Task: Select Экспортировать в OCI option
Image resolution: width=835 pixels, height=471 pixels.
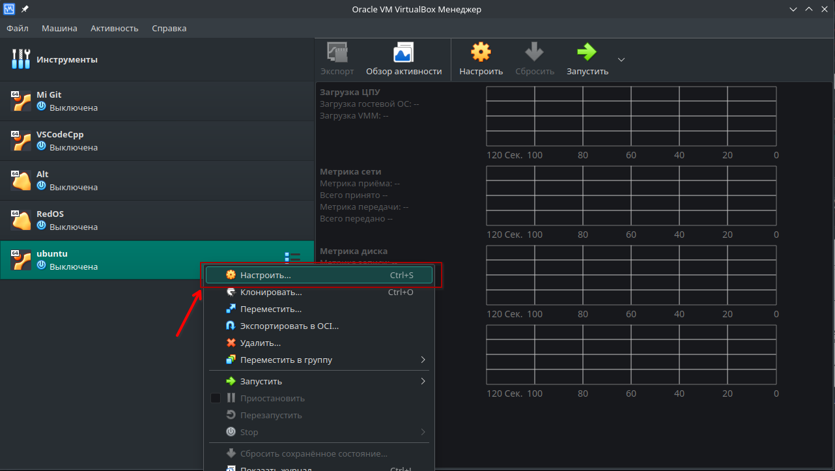Action: [289, 326]
